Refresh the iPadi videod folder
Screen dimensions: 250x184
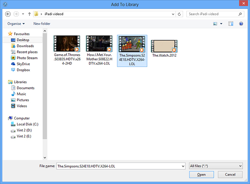179,14
